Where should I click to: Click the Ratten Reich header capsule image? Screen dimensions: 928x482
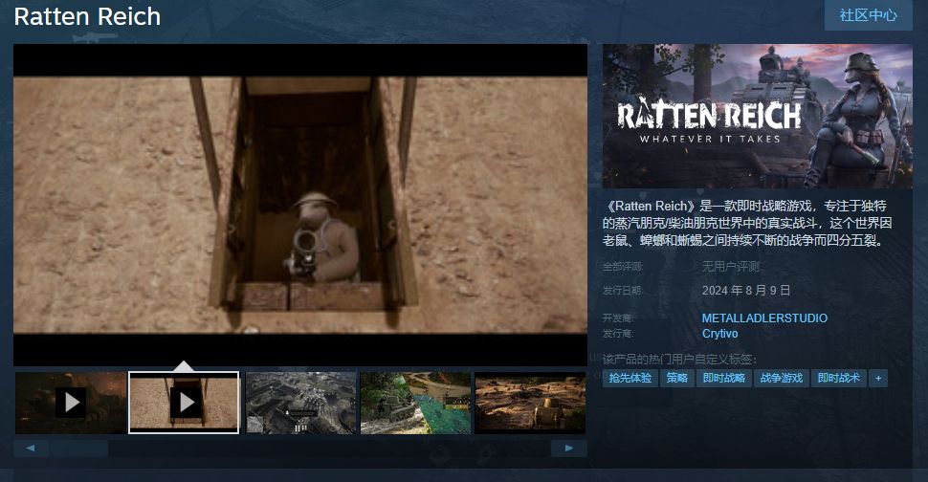tap(758, 116)
